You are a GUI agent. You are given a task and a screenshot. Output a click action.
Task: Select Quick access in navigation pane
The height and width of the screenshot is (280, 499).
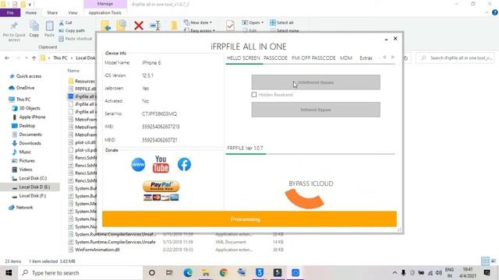pyautogui.click(x=26, y=76)
